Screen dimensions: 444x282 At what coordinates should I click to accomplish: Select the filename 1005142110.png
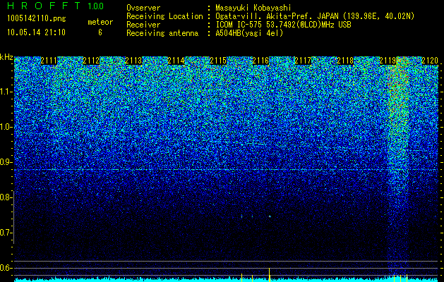point(37,18)
